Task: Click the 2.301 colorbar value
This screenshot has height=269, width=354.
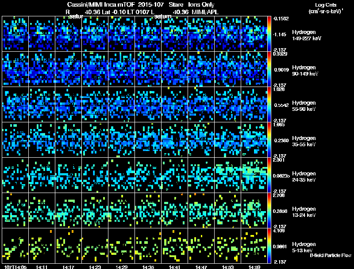Action: (x=279, y=160)
